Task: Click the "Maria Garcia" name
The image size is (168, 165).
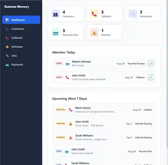Action: tap(83, 108)
